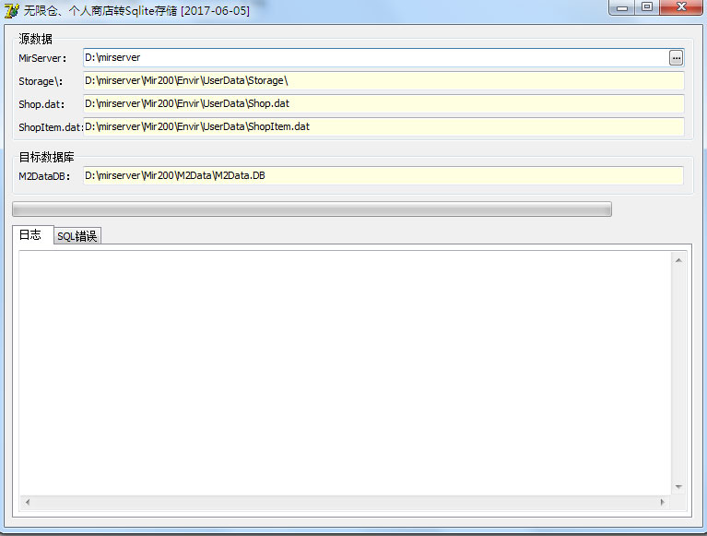Click the ShopItem.dat path field
The height and width of the screenshot is (536, 707).
click(383, 126)
